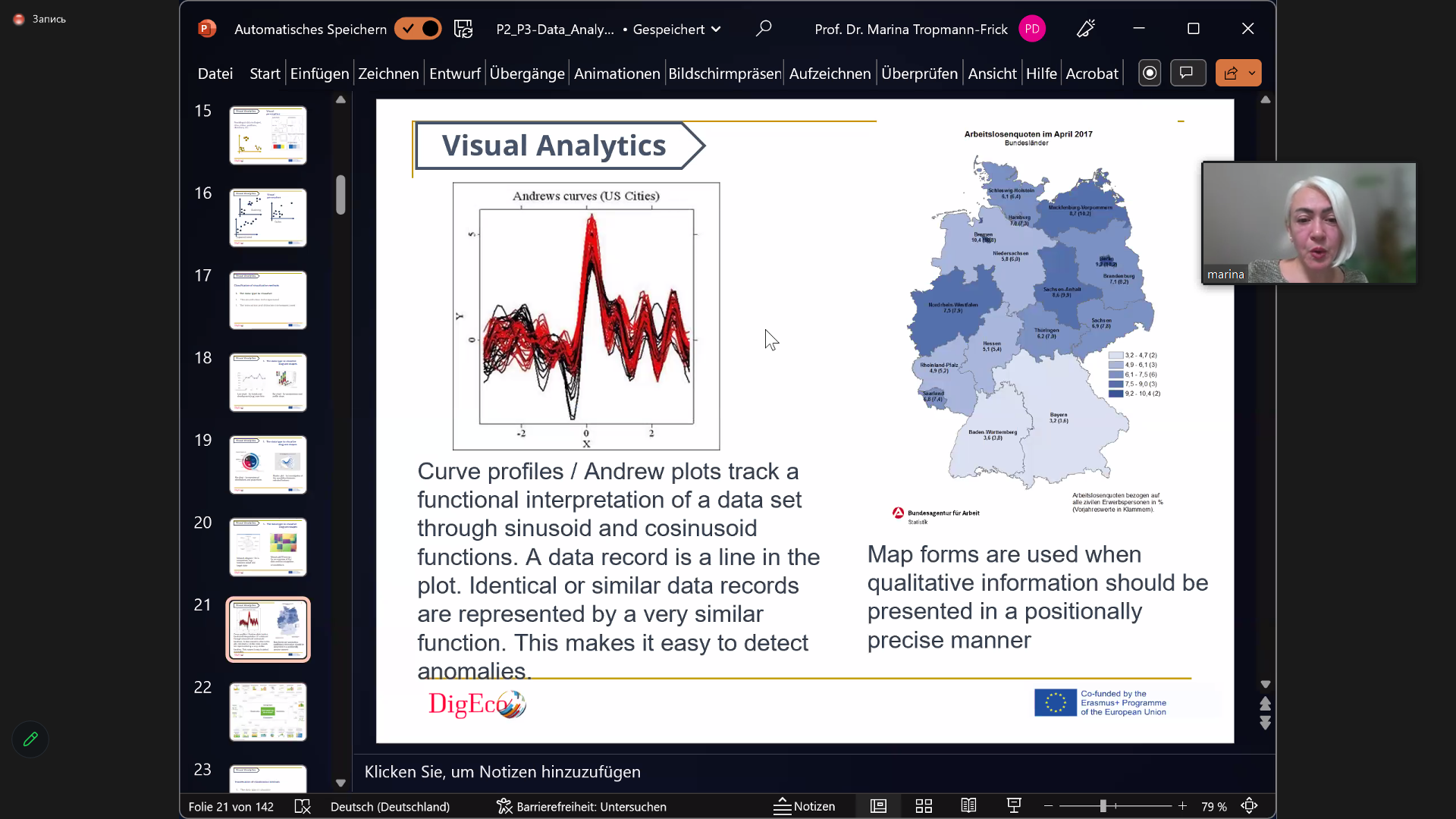This screenshot has width=1456, height=819.
Task: Switch to slide sorter view
Action: point(924,806)
